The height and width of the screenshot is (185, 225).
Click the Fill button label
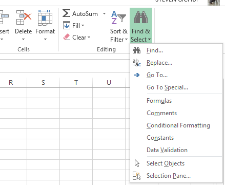pyautogui.click(x=76, y=26)
